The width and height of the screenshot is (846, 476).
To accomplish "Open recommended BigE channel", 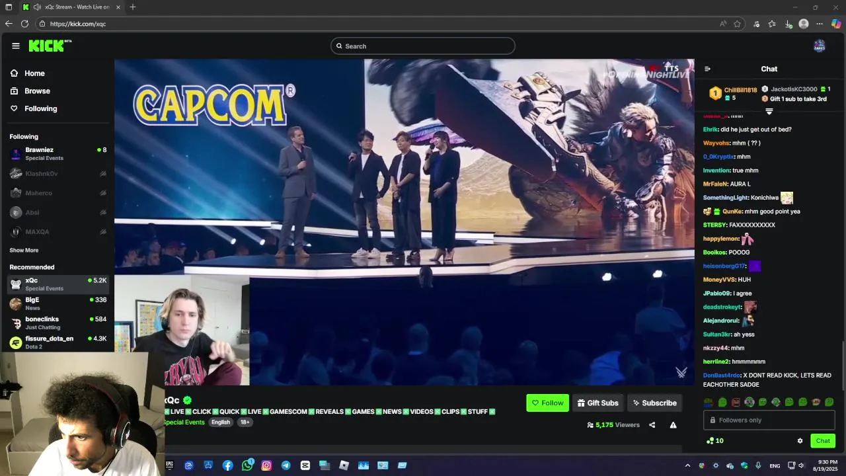I will pyautogui.click(x=58, y=303).
